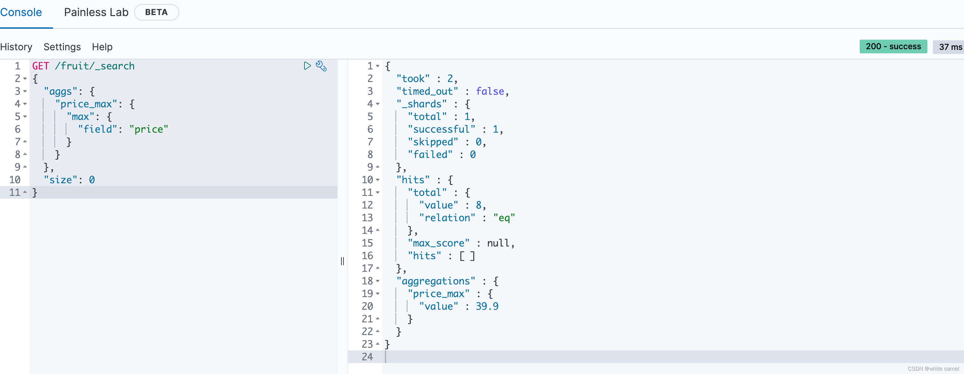Click the "max": { line in request
The height and width of the screenshot is (374, 964).
tap(89, 117)
